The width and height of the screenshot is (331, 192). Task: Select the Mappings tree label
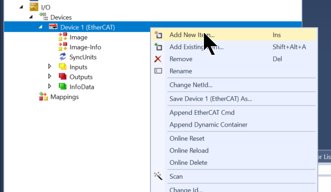[65, 97]
